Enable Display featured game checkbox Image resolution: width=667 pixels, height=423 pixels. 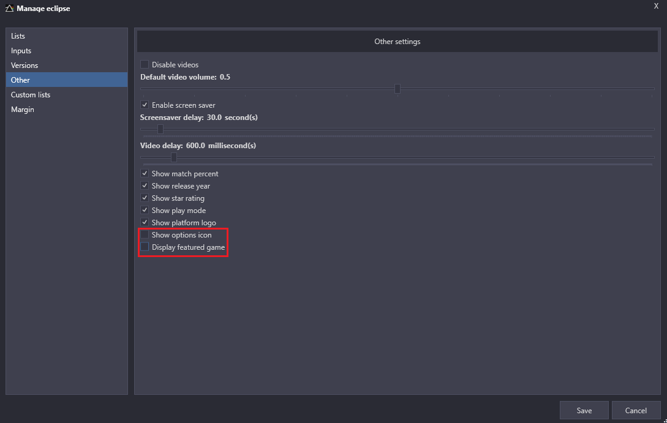click(145, 247)
